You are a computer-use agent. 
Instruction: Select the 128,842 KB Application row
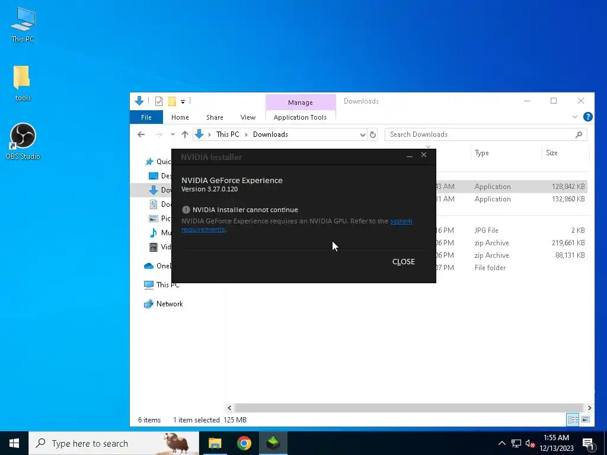(407, 187)
